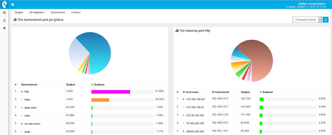
Task: Sort applications by % Трафика column
Action: pos(98,84)
